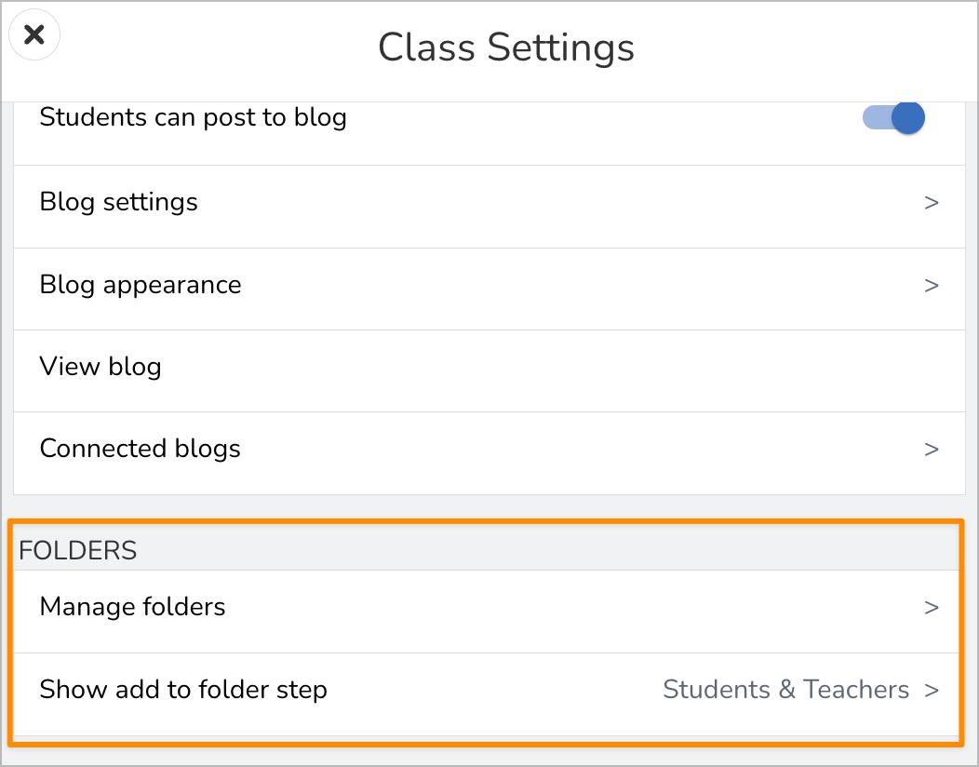Click the chevron after Students & Teachers
The image size is (979, 767).
pyautogui.click(x=931, y=691)
